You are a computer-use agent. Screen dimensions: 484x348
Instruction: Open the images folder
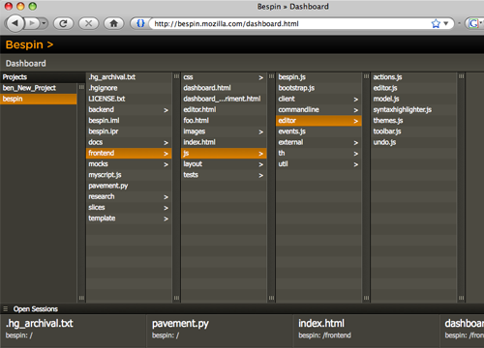(224, 131)
